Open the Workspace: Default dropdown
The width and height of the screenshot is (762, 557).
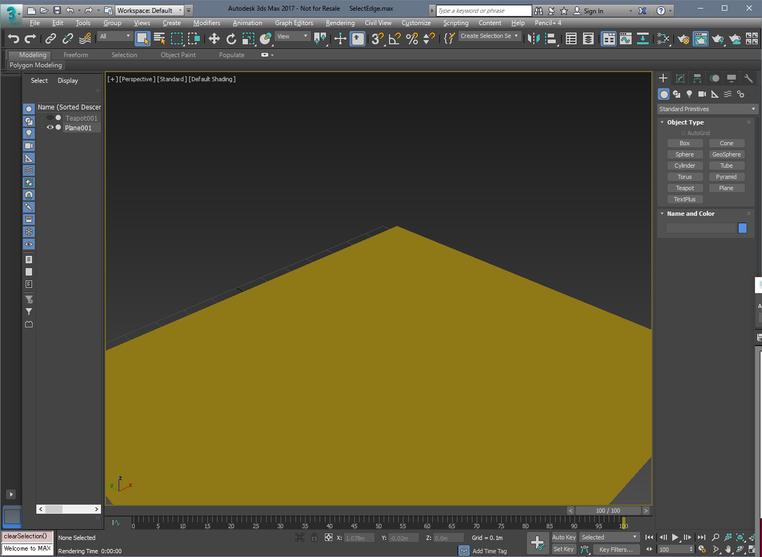pyautogui.click(x=150, y=10)
